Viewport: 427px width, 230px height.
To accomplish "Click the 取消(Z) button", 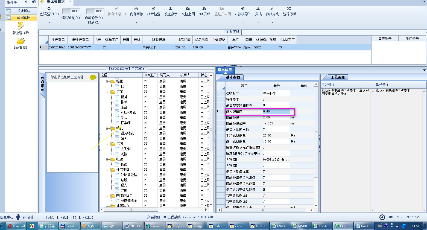I will click(x=93, y=22).
